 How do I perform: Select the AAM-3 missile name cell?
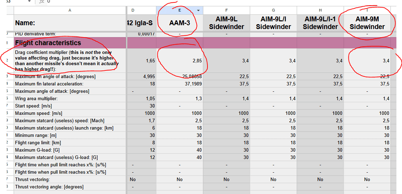coord(179,23)
